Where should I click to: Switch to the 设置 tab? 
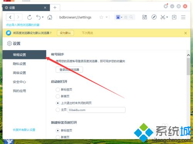(26, 8)
